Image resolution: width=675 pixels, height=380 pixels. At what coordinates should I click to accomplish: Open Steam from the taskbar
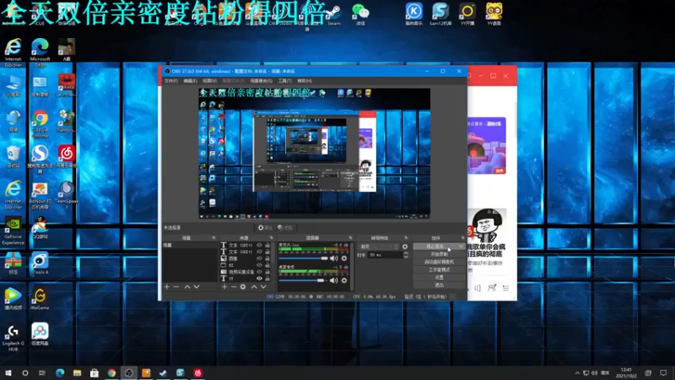click(163, 372)
